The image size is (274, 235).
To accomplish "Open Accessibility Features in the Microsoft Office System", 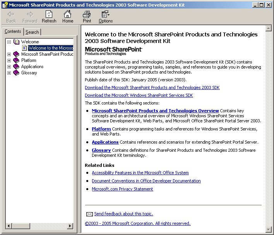I will click(140, 173).
